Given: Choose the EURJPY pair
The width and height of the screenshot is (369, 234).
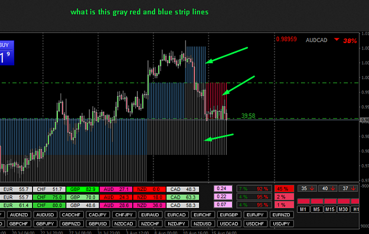Looking at the screenshot, I should (255, 215).
